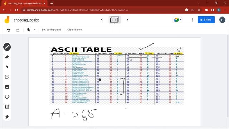Pick the Circle shape tool
The width and height of the screenshot is (229, 129).
tap(7, 97)
